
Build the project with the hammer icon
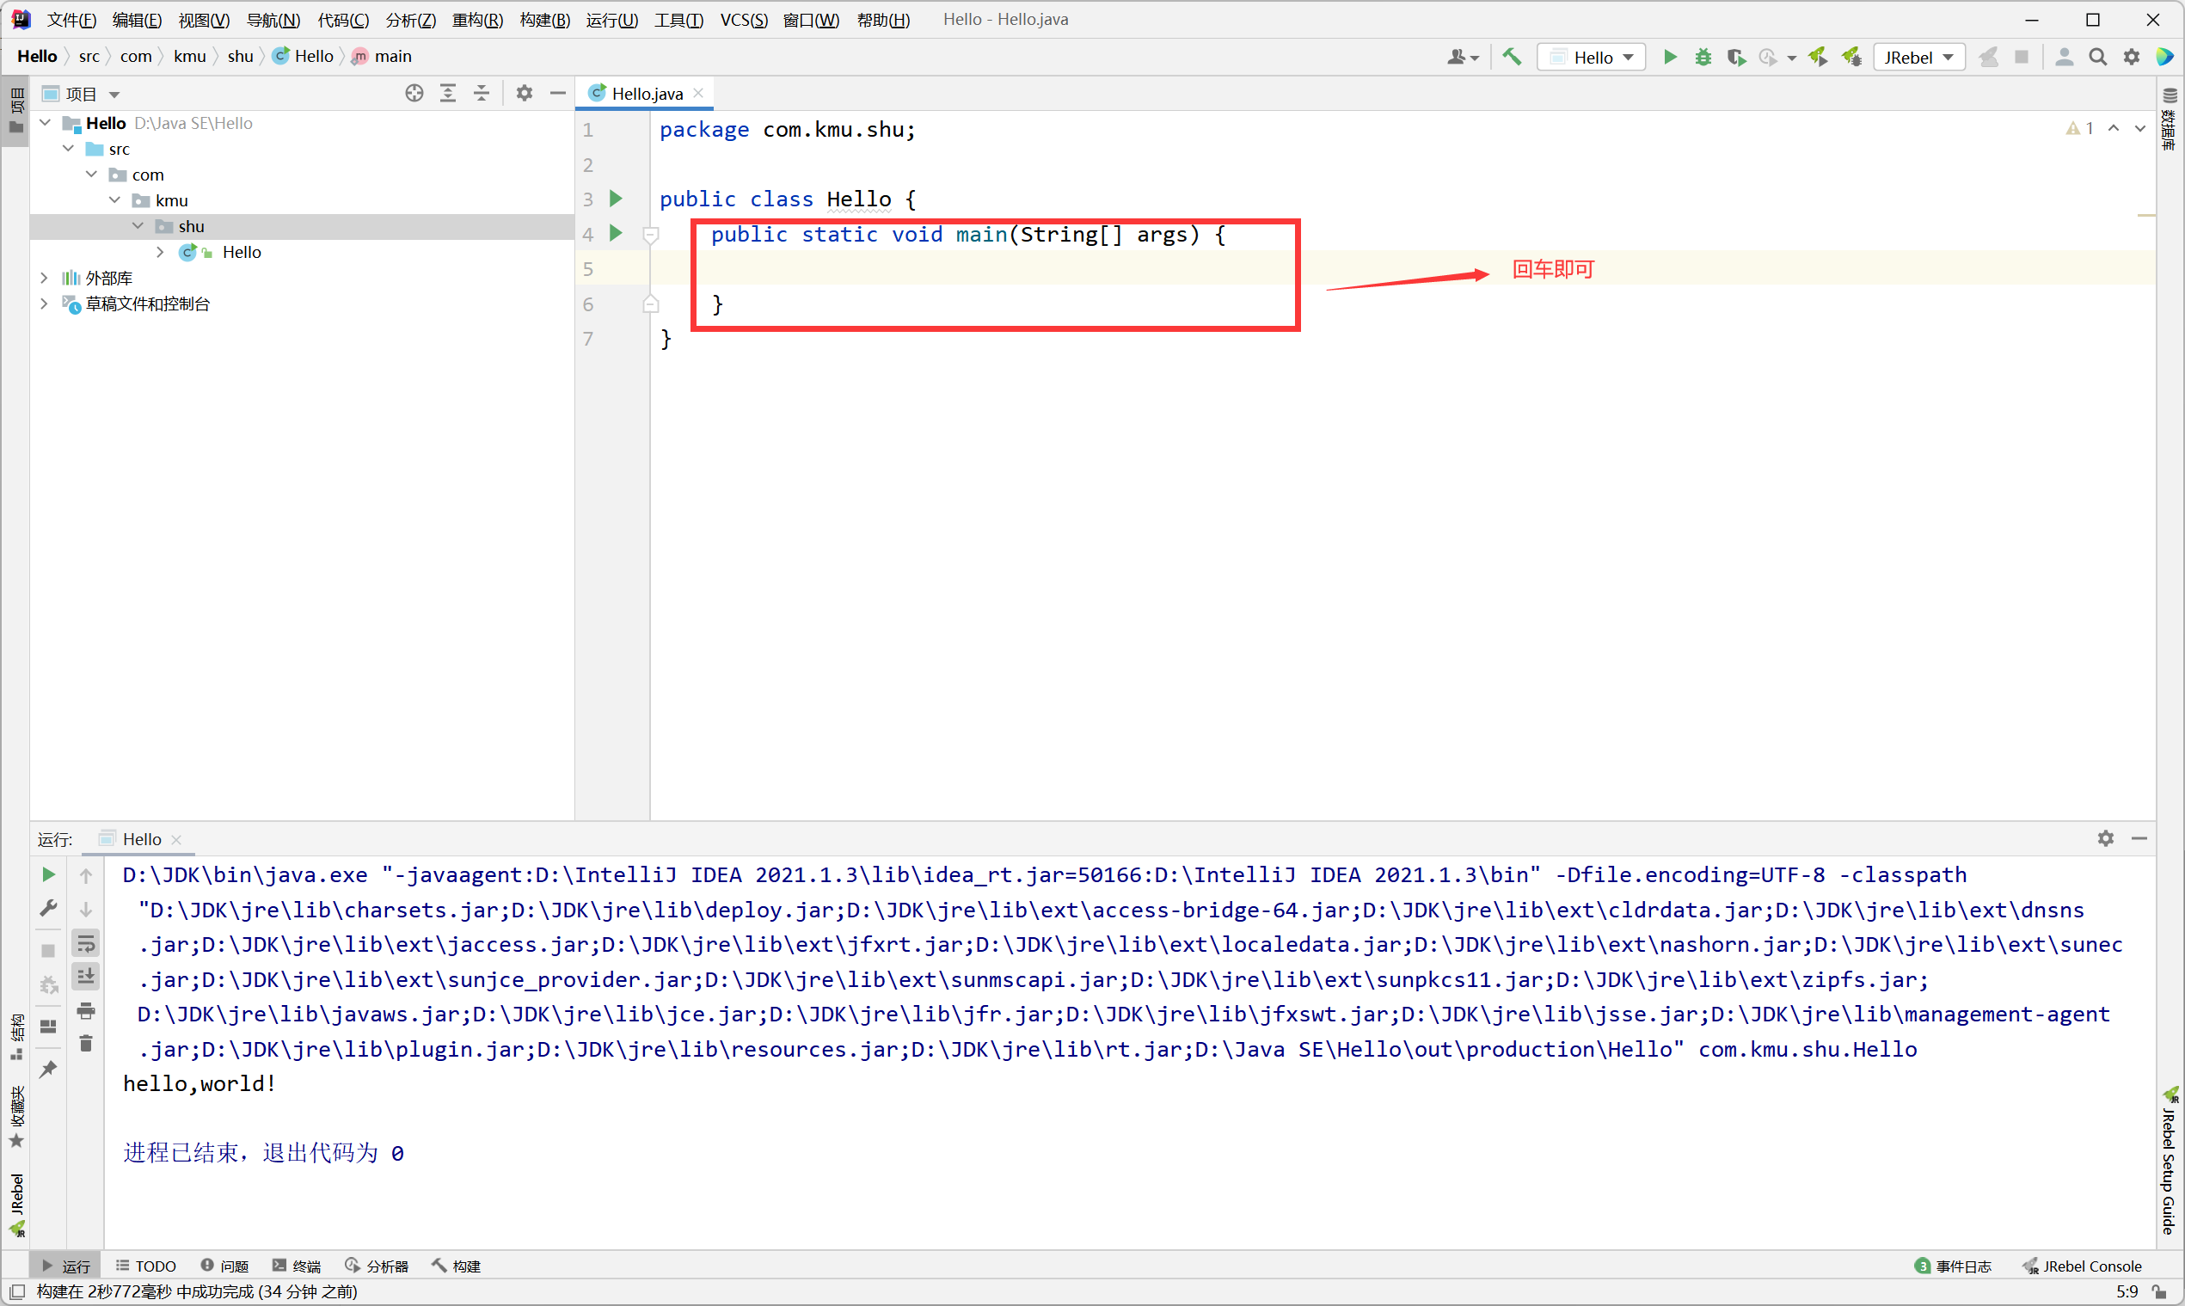click(x=1512, y=57)
